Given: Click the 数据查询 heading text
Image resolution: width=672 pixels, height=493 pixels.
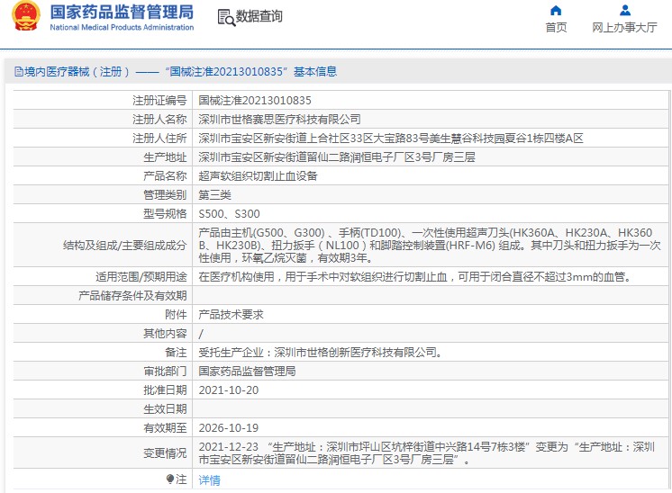Looking at the screenshot, I should pyautogui.click(x=259, y=16).
